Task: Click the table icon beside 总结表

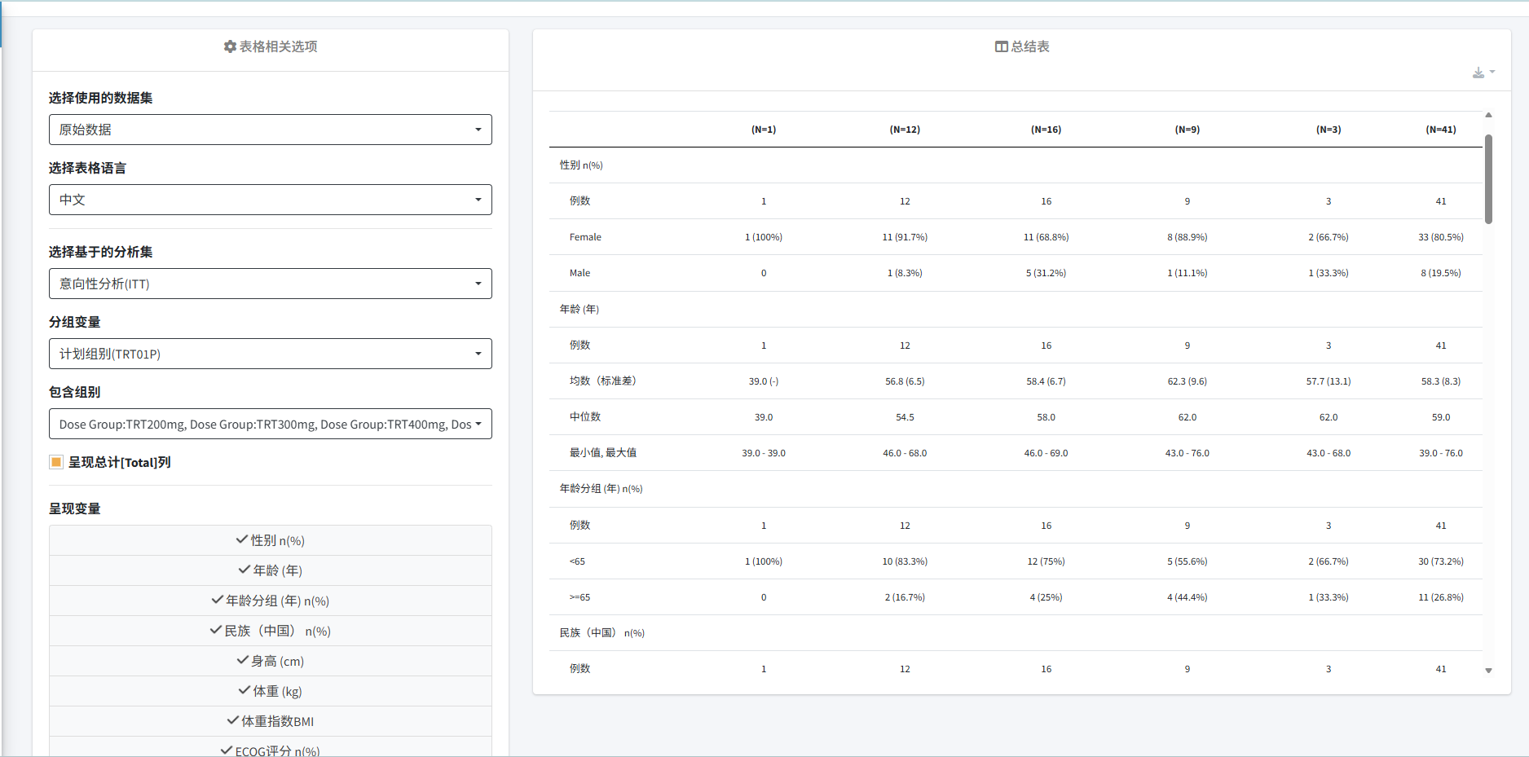Action: pyautogui.click(x=1001, y=47)
